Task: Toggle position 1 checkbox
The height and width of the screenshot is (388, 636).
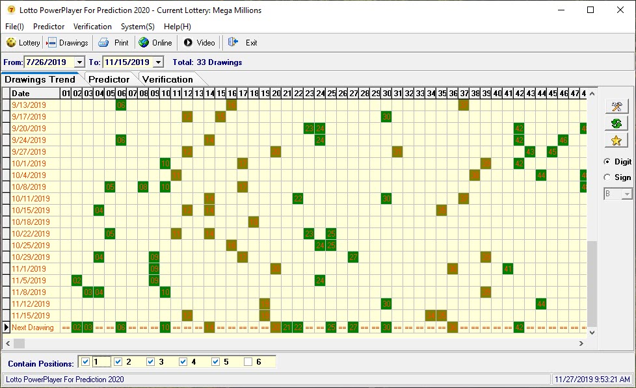Action: (85, 361)
